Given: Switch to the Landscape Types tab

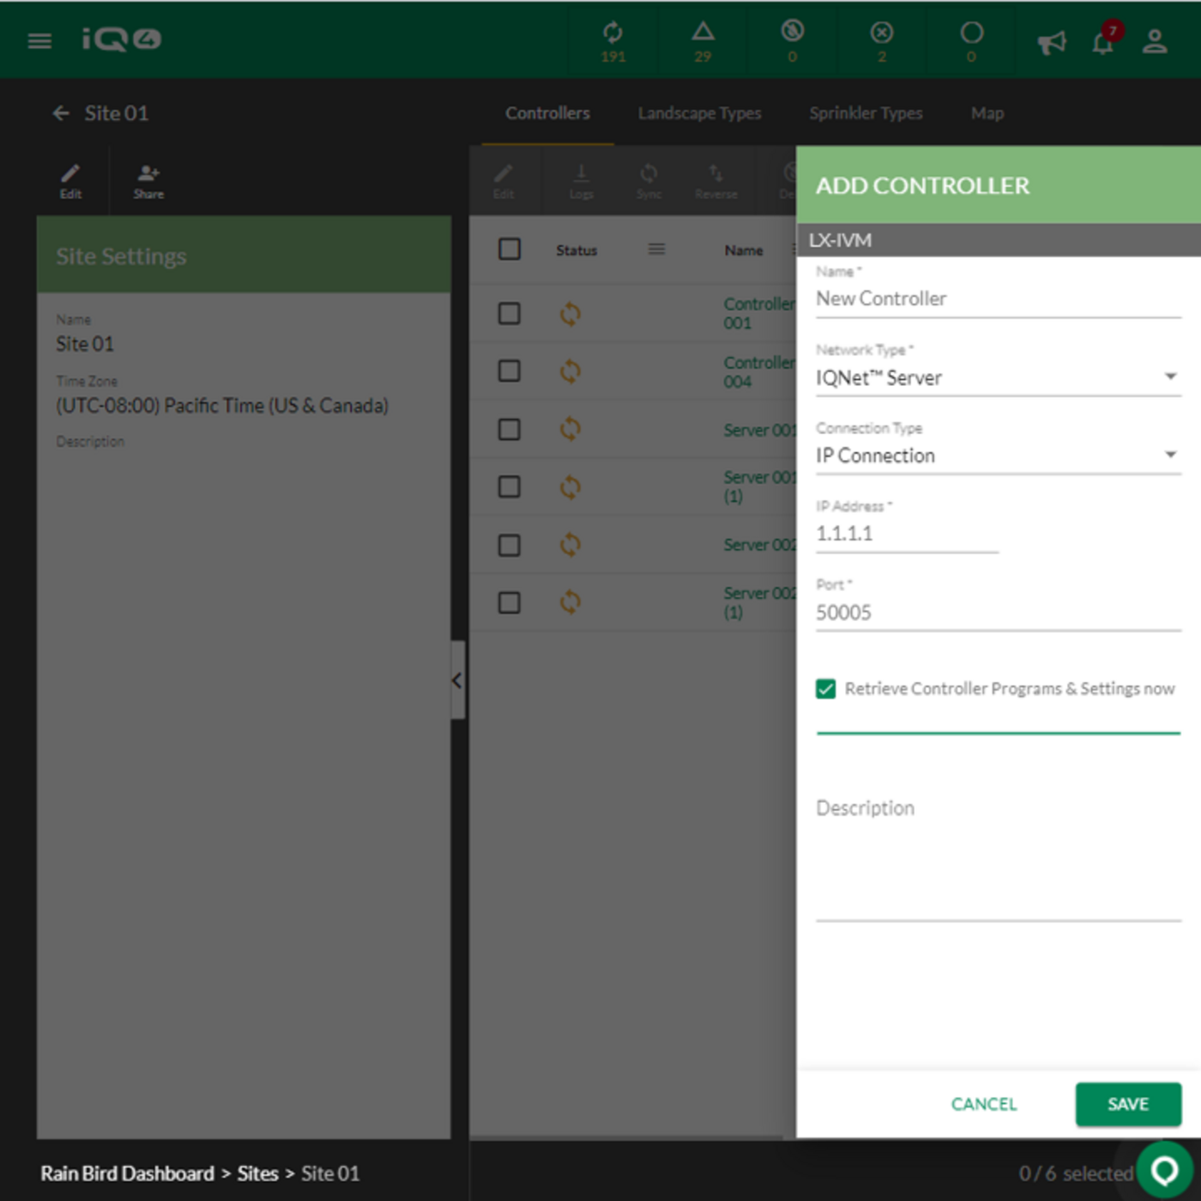Looking at the screenshot, I should click(699, 113).
